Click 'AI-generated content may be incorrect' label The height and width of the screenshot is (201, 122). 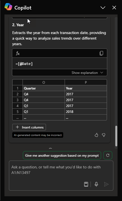38,135
